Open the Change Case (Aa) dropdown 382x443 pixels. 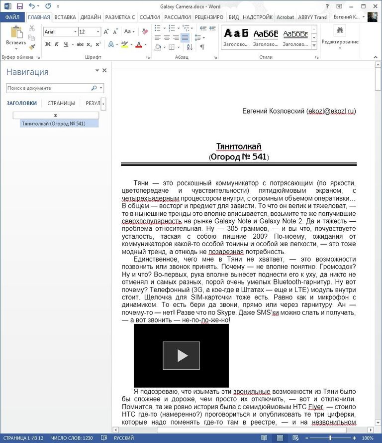[x=129, y=31]
